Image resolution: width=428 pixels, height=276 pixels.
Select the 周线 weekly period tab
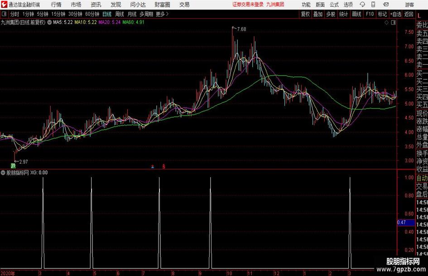(x=120, y=14)
